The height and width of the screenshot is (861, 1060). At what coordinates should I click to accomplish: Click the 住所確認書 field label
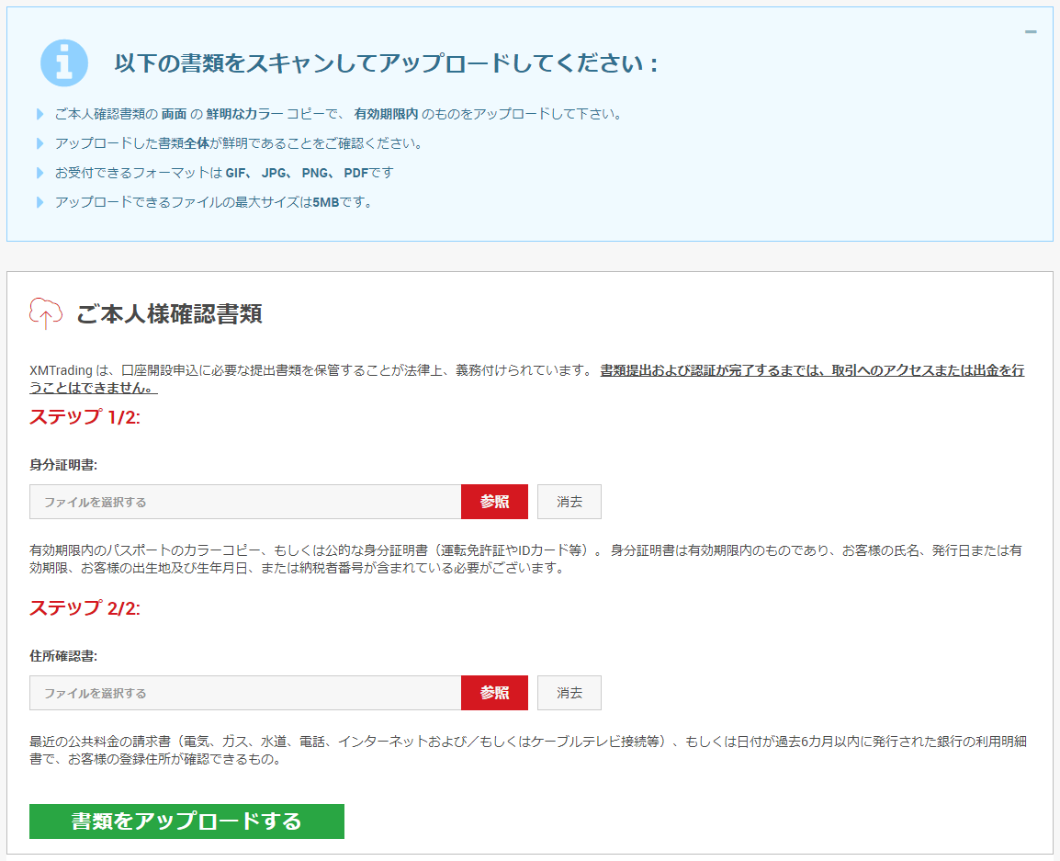click(x=63, y=656)
